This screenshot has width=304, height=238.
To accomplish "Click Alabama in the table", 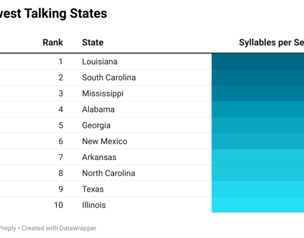I will [x=98, y=109].
